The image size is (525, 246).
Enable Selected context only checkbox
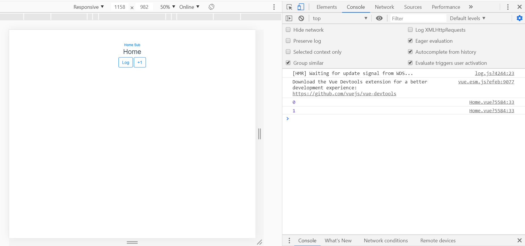point(288,52)
